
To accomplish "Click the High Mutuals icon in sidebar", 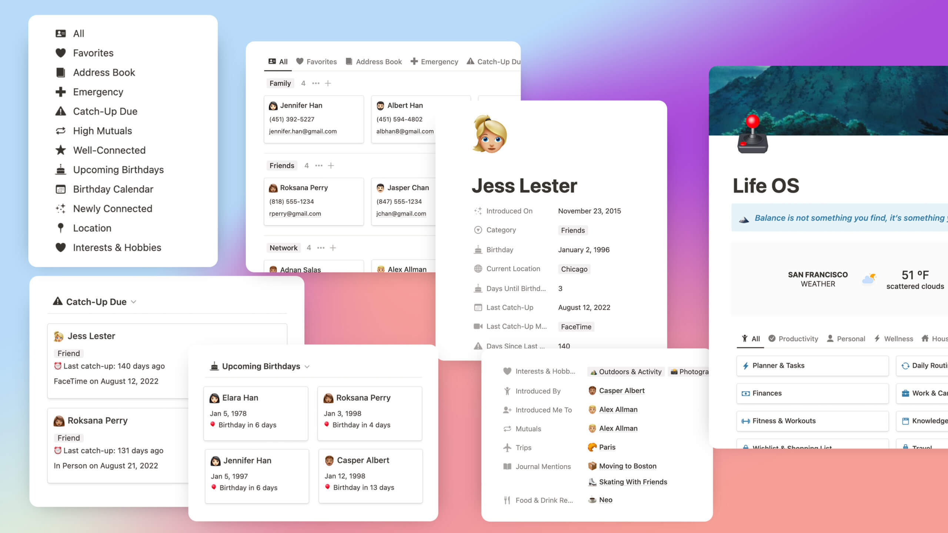I will pos(60,131).
